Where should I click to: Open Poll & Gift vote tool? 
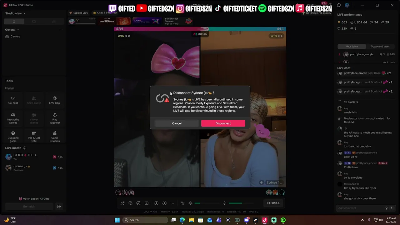click(x=34, y=137)
